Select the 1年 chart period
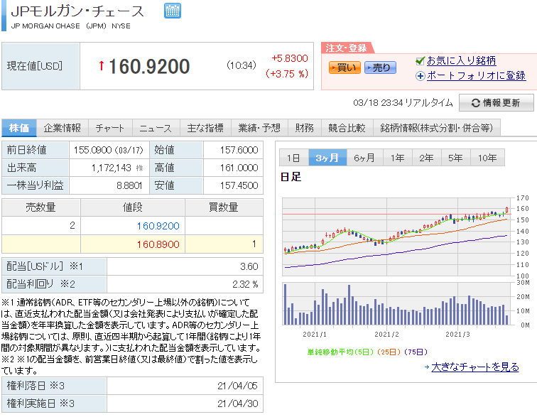This screenshot has width=537, height=417. coord(398,158)
